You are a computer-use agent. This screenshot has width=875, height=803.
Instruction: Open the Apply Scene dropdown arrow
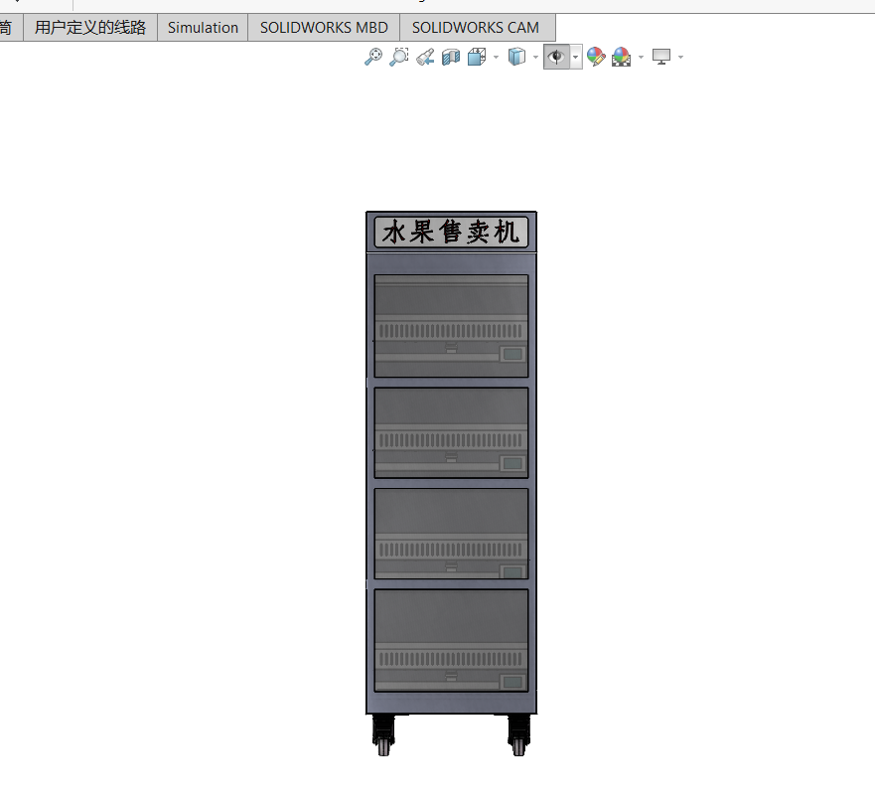[x=641, y=57]
